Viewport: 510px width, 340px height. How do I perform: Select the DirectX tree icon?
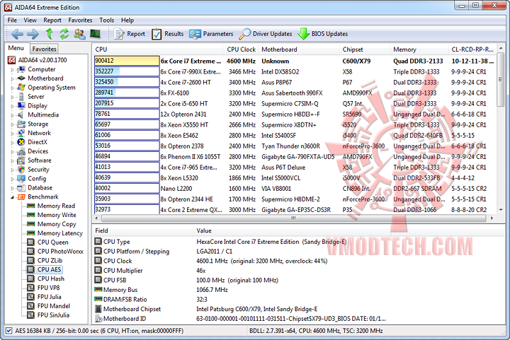click(x=21, y=142)
